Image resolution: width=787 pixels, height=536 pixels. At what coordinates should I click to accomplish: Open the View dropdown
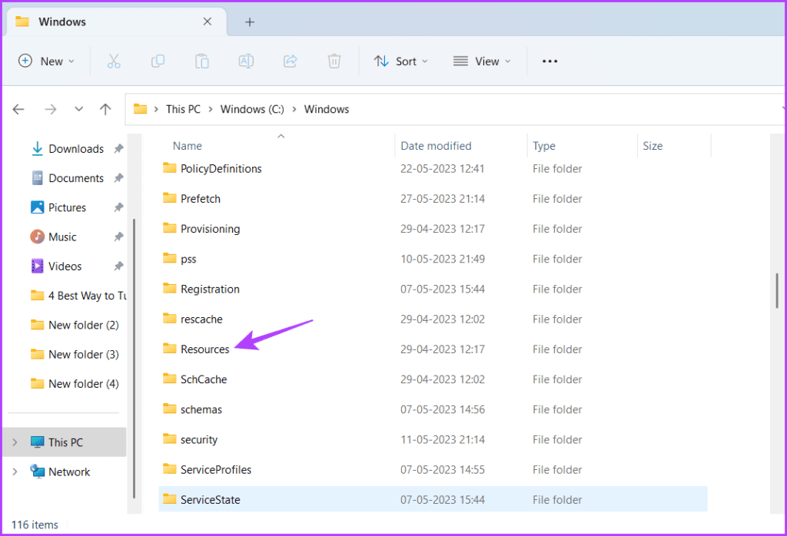[x=482, y=61]
